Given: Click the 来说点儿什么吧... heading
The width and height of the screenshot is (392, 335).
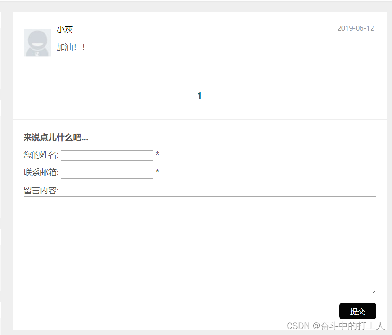Looking at the screenshot, I should click(56, 137).
